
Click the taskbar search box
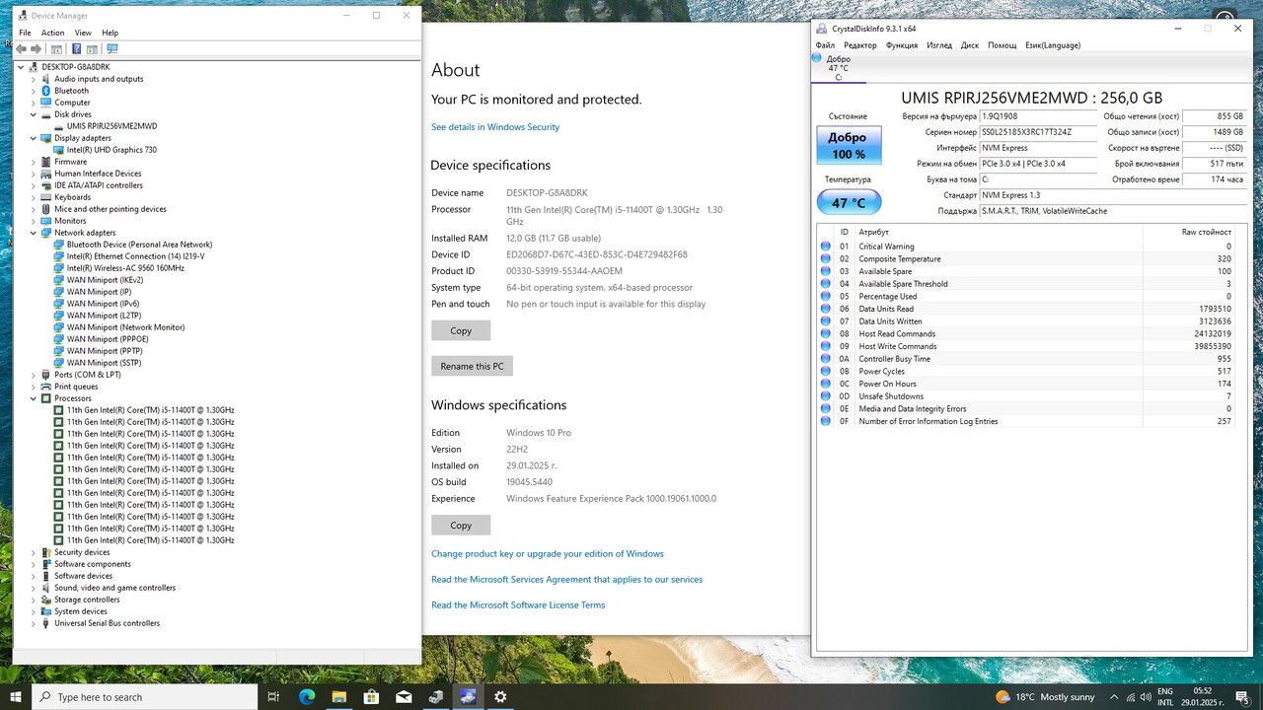tap(145, 696)
